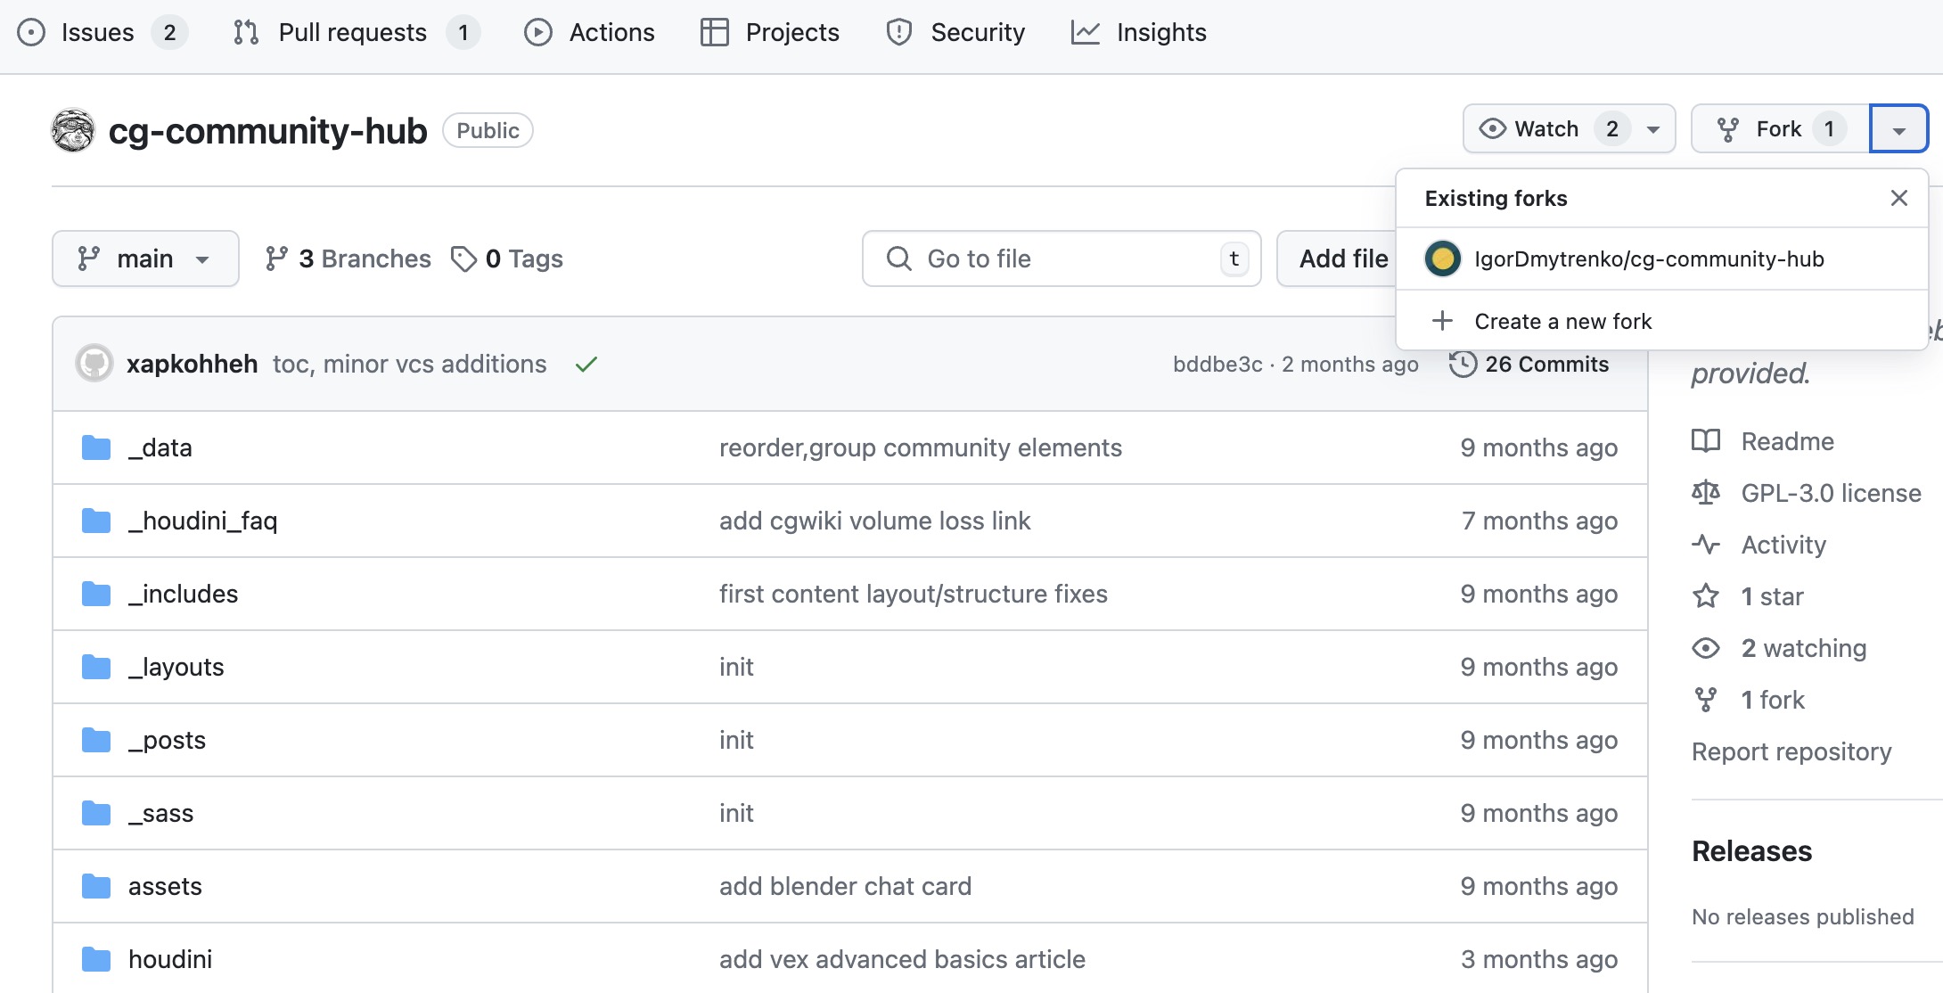Click the houdini folder icon

[96, 959]
